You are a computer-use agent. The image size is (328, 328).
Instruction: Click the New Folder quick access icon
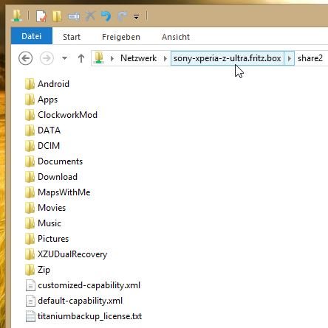57,16
